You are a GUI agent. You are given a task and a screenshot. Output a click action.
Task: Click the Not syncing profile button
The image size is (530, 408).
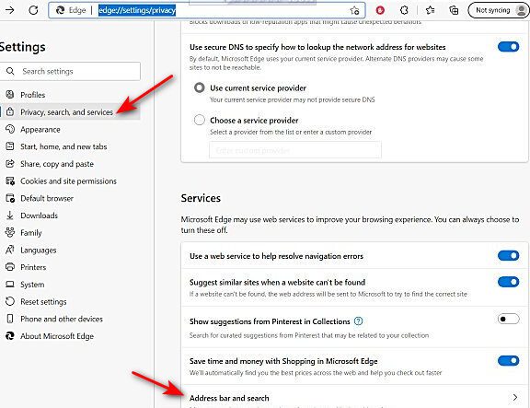498,10
